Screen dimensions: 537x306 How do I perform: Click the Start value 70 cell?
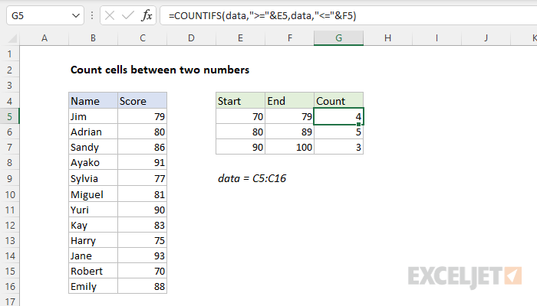tap(240, 116)
